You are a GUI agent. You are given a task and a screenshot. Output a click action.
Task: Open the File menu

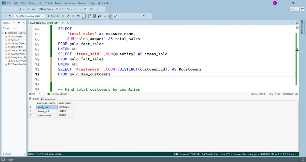click(9, 3)
